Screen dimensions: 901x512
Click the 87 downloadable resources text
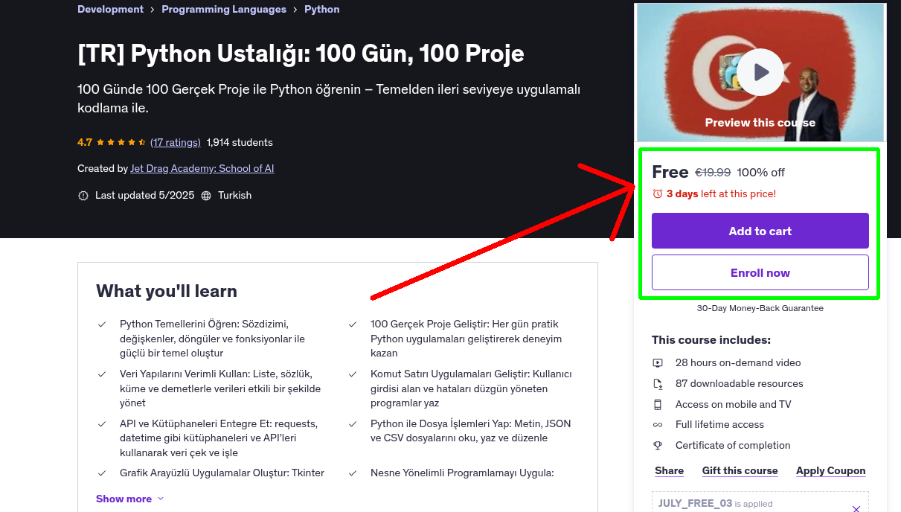click(x=740, y=384)
